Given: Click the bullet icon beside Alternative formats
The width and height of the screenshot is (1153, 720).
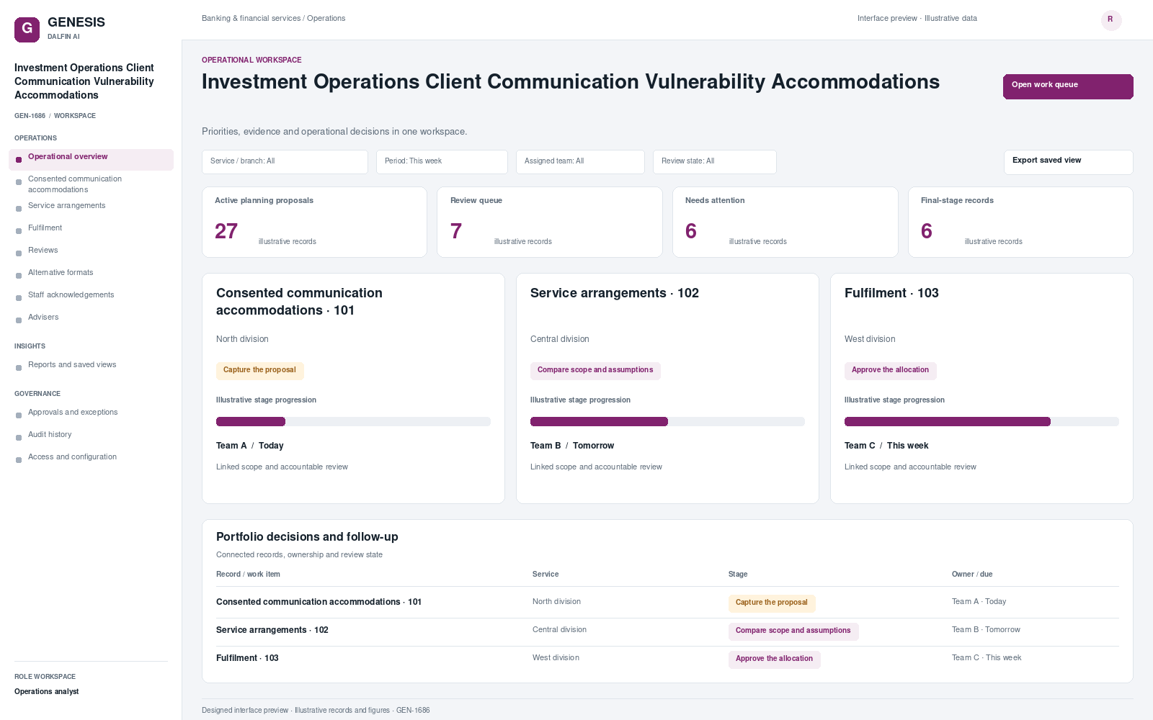Looking at the screenshot, I should (x=19, y=276).
